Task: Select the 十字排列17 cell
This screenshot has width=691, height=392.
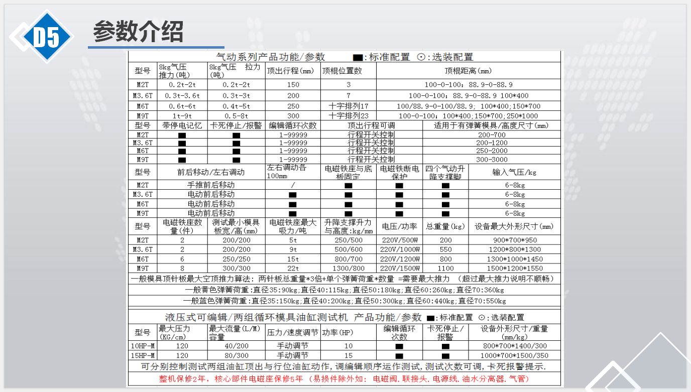Action: pyautogui.click(x=349, y=106)
